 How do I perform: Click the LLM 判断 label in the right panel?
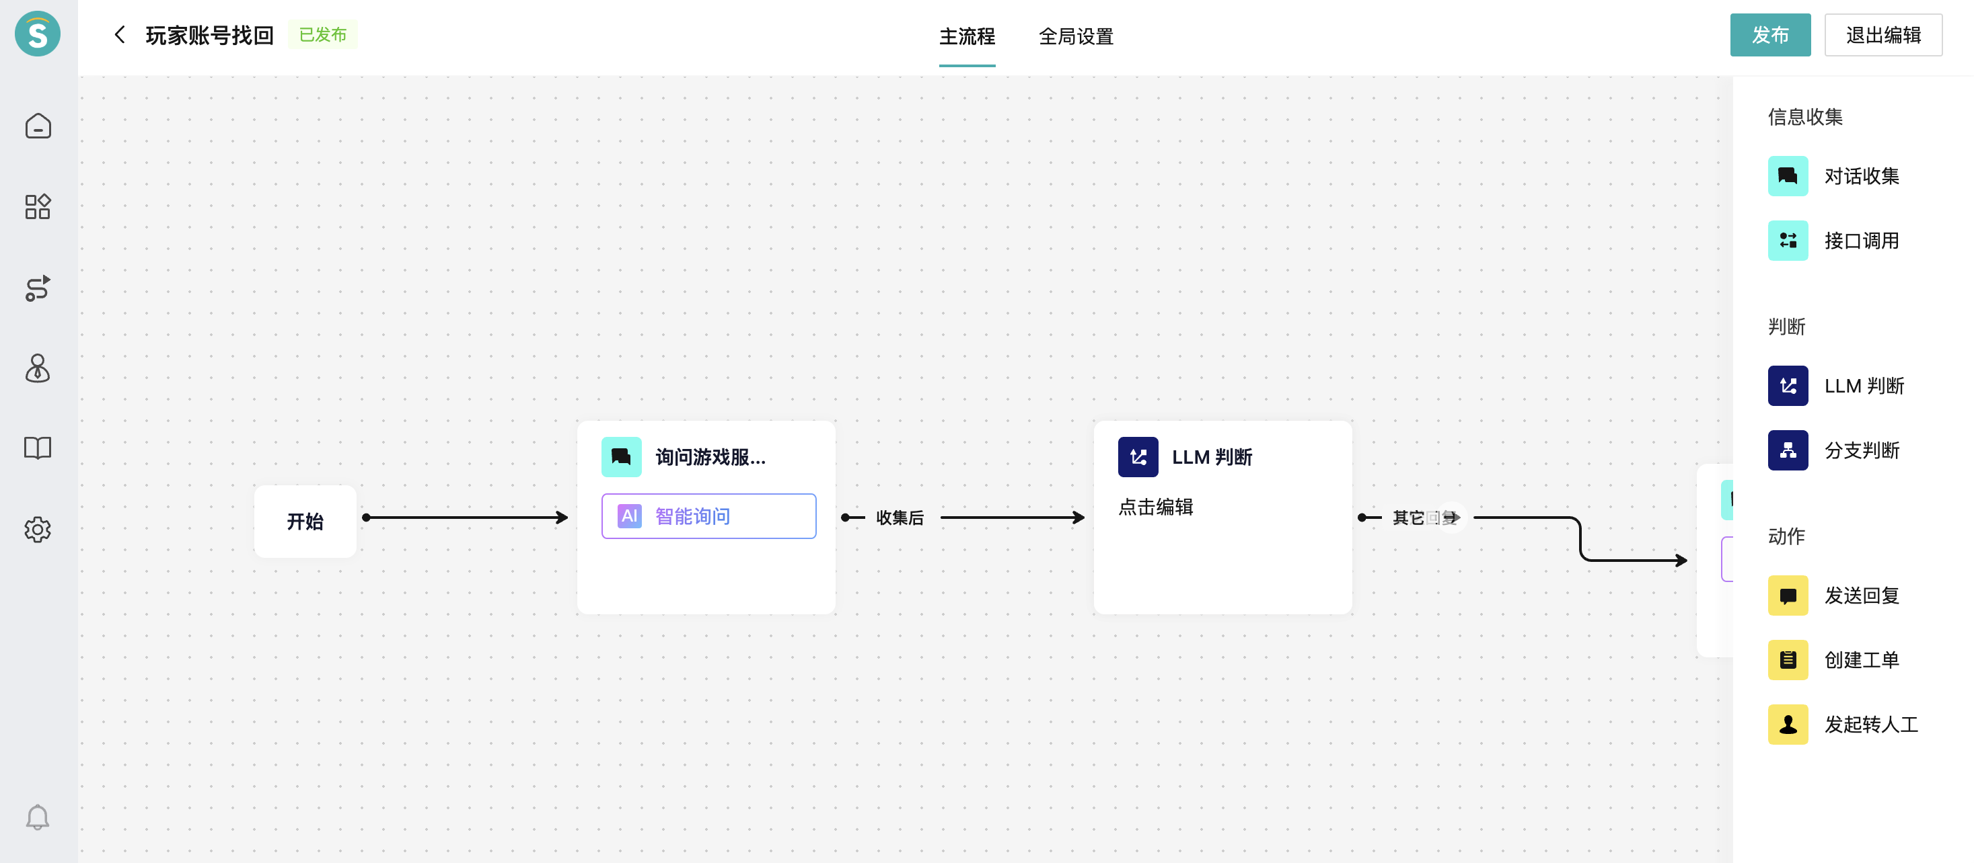(x=1864, y=386)
